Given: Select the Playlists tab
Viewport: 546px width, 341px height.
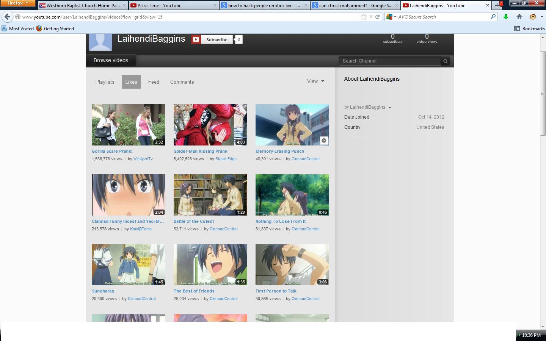Looking at the screenshot, I should pyautogui.click(x=105, y=82).
